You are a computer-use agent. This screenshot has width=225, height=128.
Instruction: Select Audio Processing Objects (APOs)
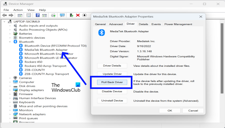(43, 29)
